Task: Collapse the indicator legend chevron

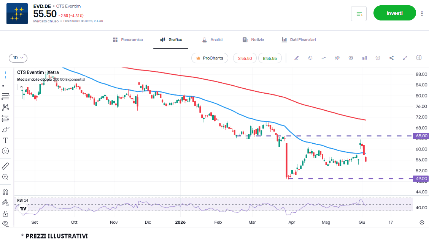Action: (21, 87)
